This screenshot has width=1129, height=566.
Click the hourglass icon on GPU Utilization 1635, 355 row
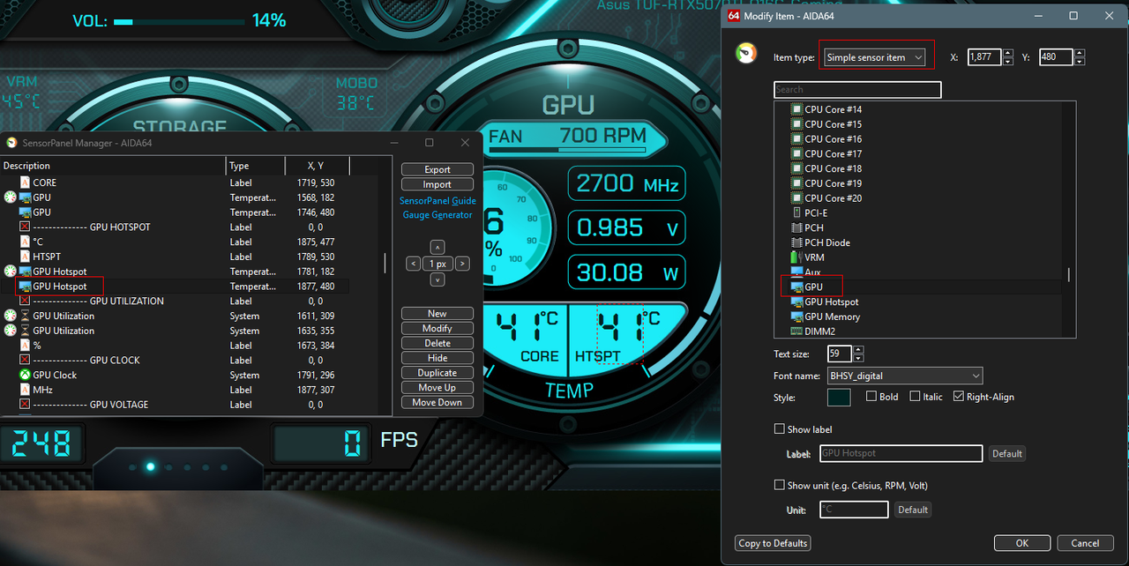tap(25, 331)
